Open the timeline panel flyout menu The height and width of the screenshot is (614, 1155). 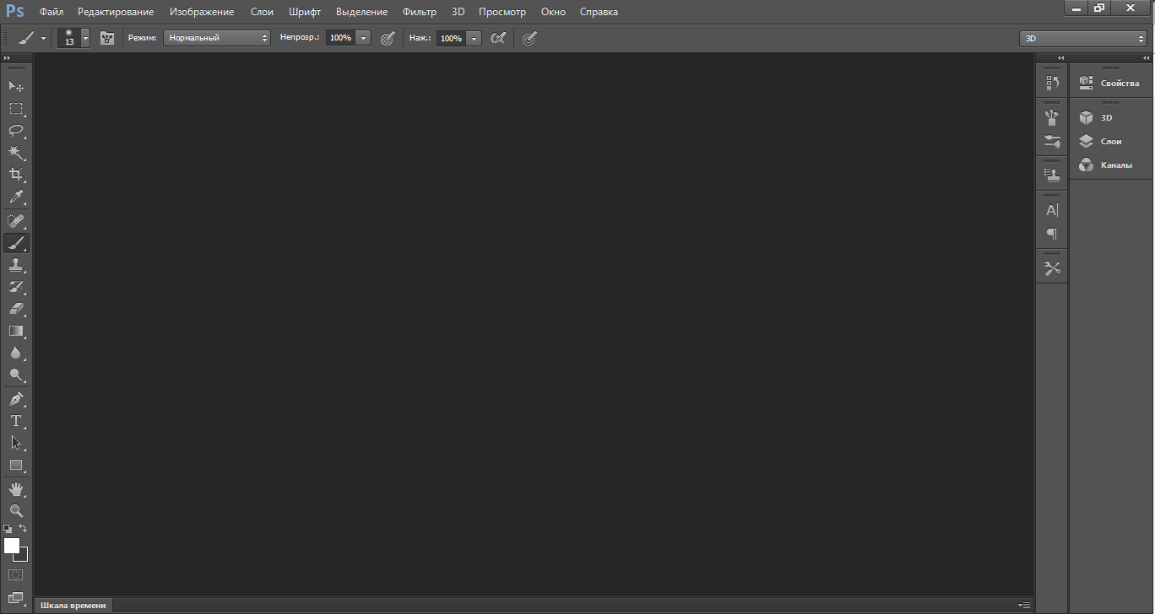click(x=1025, y=606)
